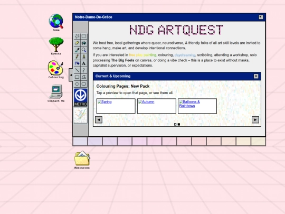
Task: Select the rectangular Select tool
Action: coord(84,36)
